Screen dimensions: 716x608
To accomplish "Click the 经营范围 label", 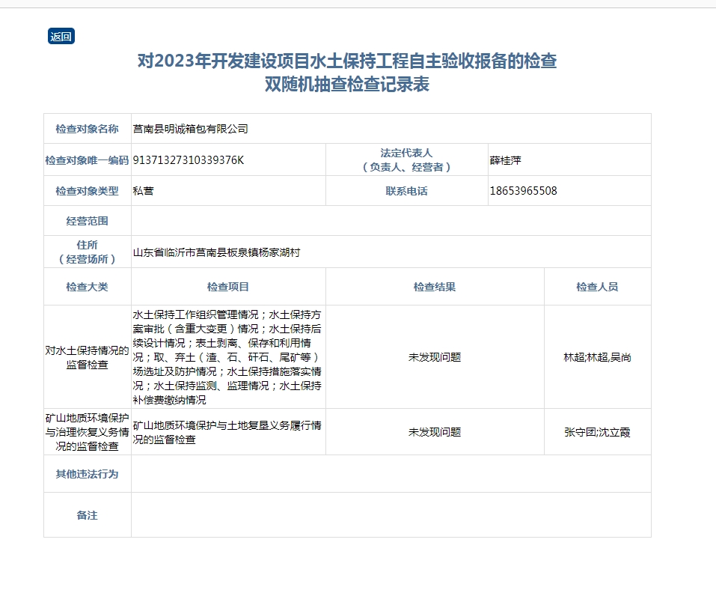I will (x=88, y=221).
